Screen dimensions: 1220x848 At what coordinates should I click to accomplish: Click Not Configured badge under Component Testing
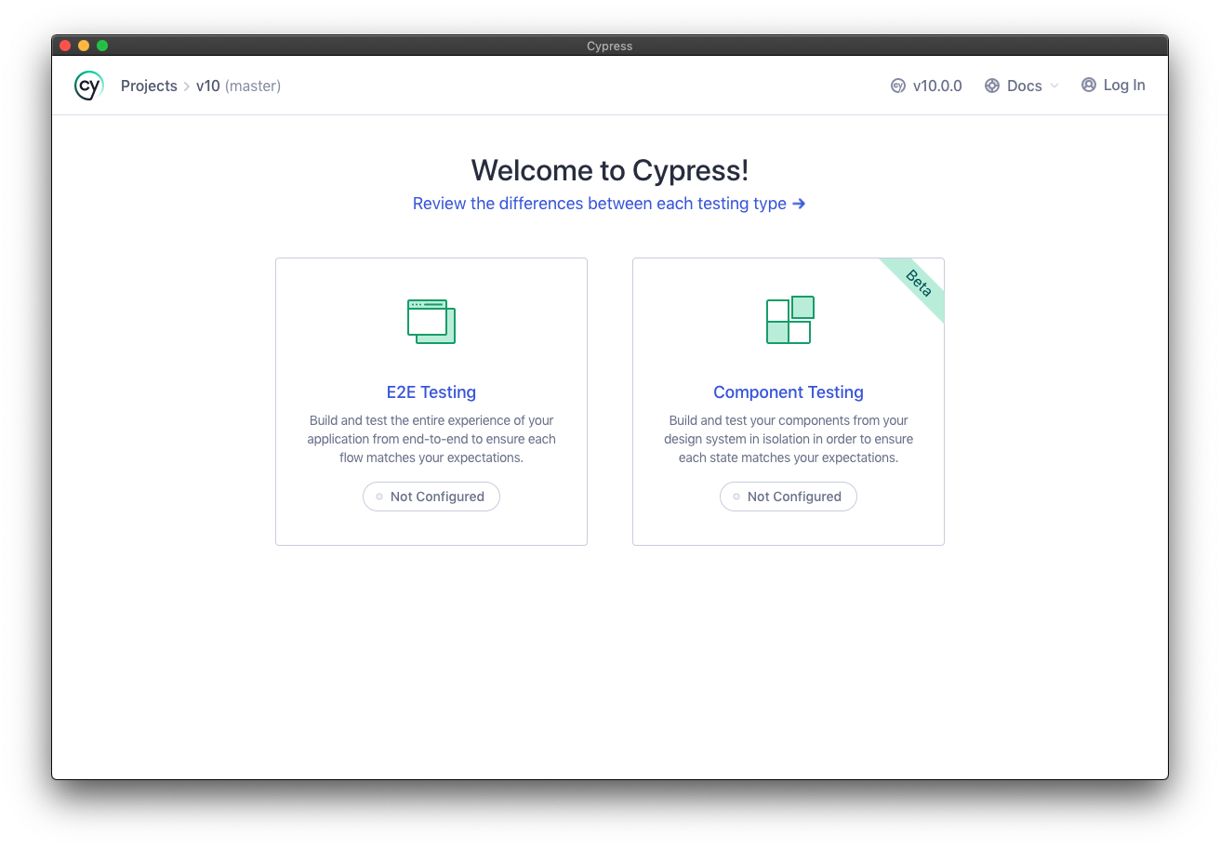[789, 497]
